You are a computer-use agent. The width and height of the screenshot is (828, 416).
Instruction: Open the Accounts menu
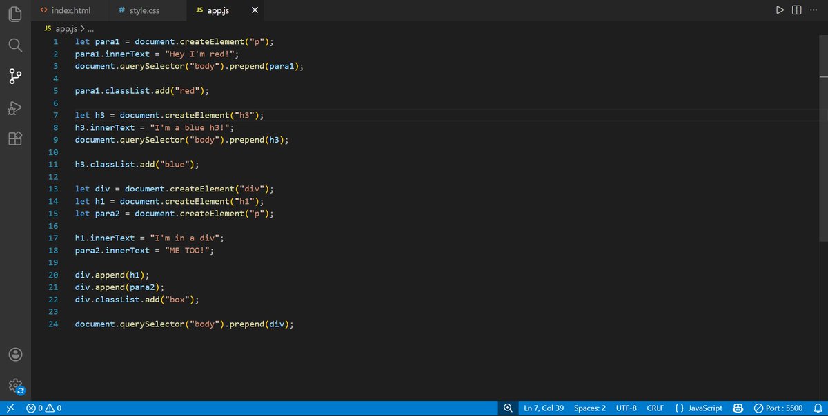[x=16, y=354]
